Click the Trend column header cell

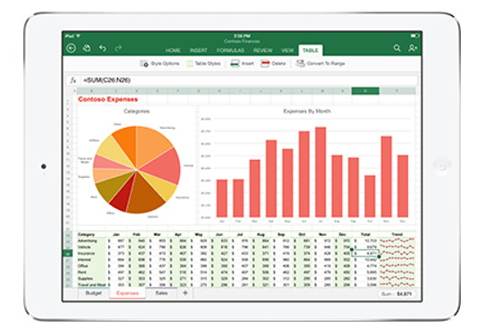tap(396, 234)
